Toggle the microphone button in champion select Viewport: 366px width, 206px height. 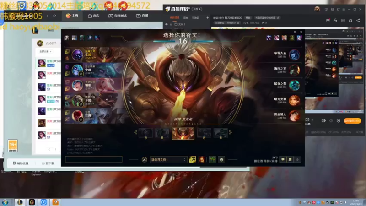297,159
